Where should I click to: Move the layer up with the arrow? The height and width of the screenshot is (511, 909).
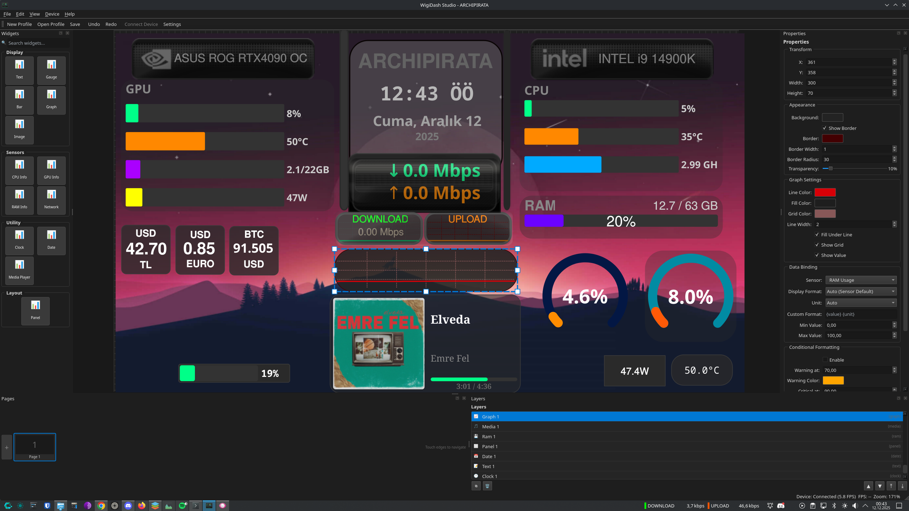tap(868, 486)
